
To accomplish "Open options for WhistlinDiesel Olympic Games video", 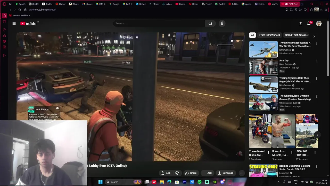I will point(317,96).
